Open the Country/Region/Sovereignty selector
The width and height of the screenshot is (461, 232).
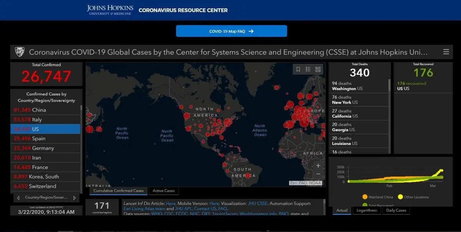tap(46, 197)
